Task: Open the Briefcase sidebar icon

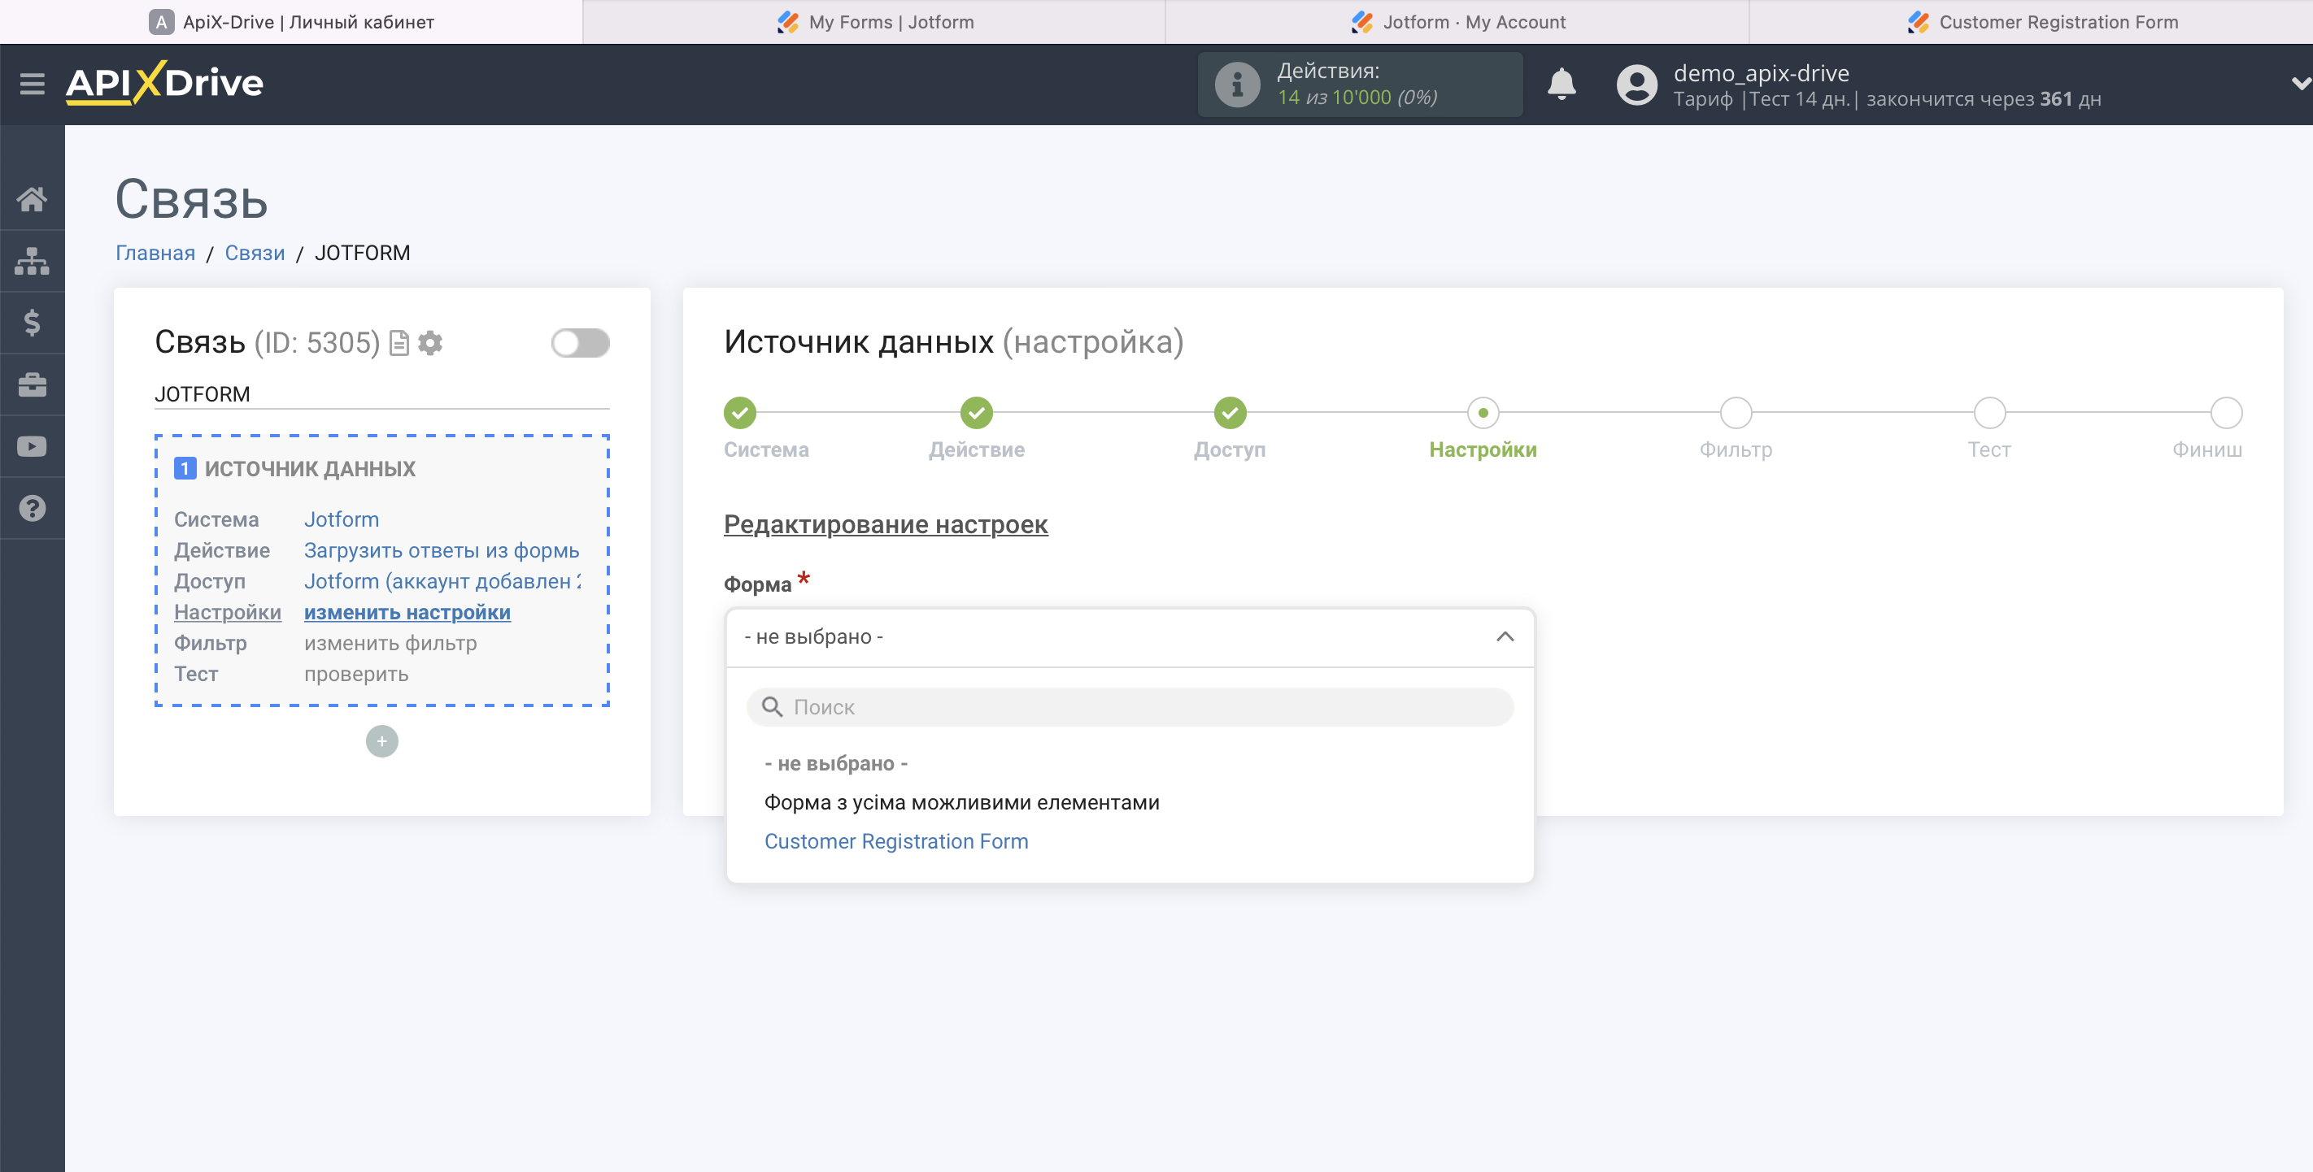Action: [33, 384]
